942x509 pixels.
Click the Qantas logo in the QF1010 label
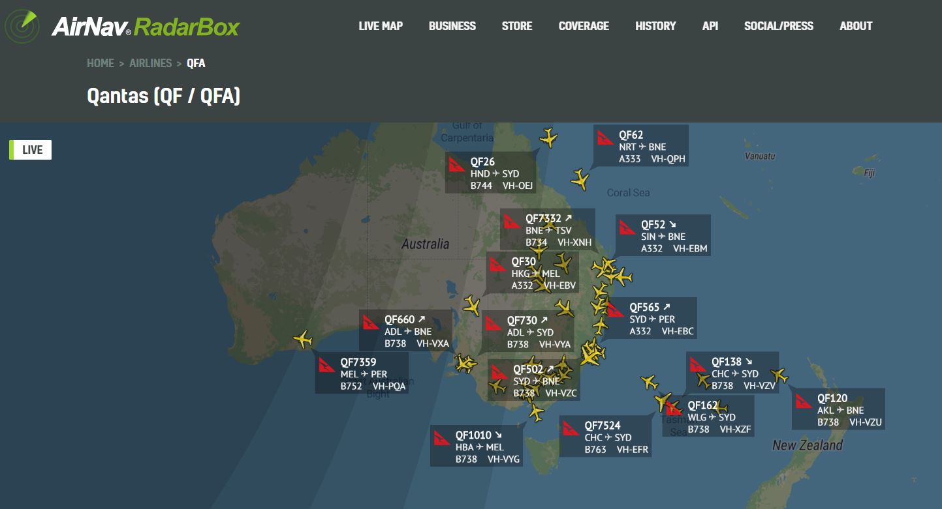442,438
